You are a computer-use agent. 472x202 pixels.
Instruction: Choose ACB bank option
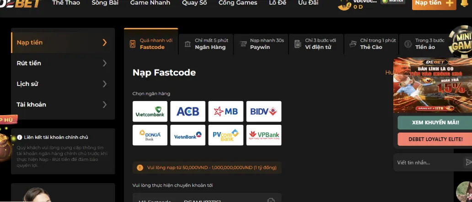[x=188, y=112]
